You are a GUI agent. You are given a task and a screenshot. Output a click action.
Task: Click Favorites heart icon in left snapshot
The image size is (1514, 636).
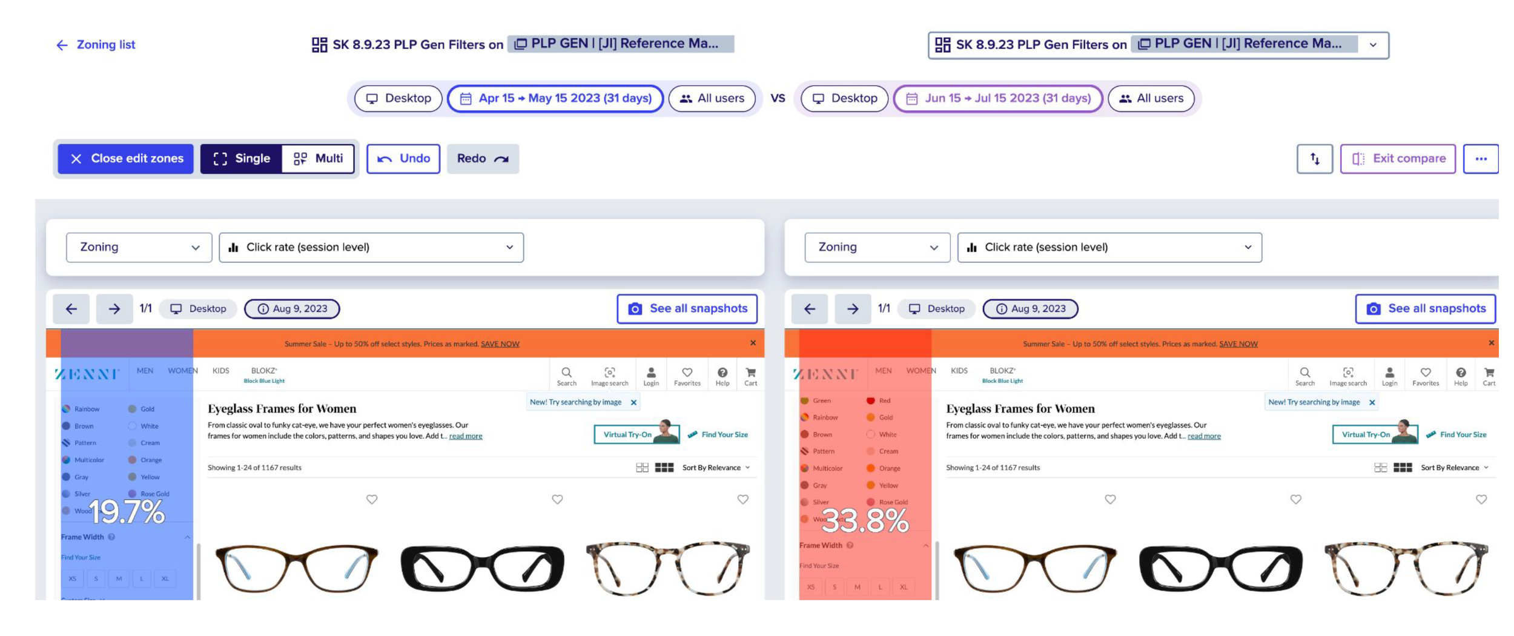687,376
